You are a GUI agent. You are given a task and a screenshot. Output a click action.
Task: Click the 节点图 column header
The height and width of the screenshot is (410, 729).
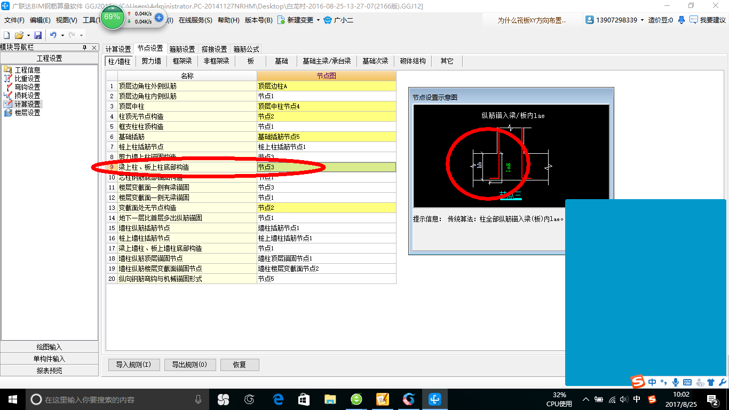click(x=327, y=76)
